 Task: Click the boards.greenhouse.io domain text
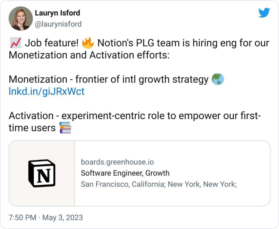117,162
